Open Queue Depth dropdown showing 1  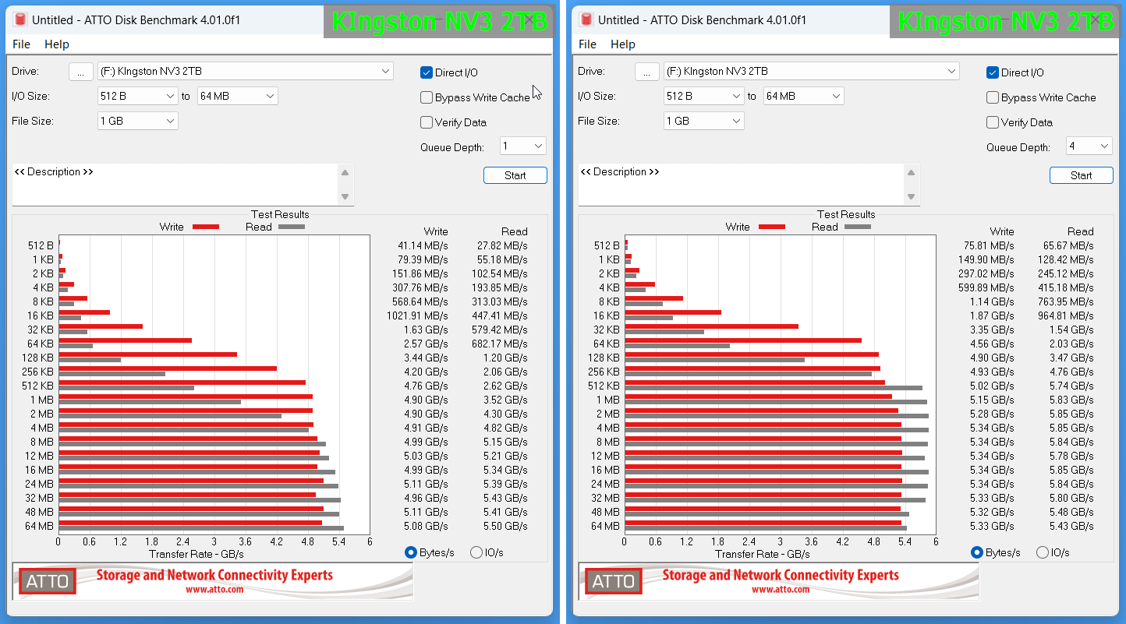(x=522, y=146)
